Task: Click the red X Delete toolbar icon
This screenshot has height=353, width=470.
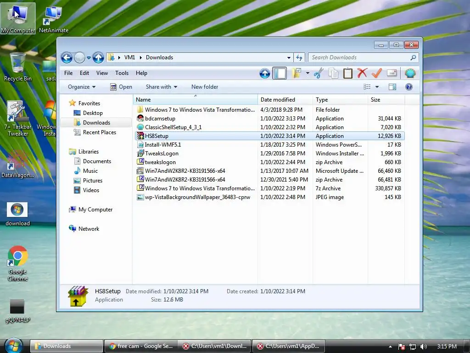Action: [x=362, y=73]
